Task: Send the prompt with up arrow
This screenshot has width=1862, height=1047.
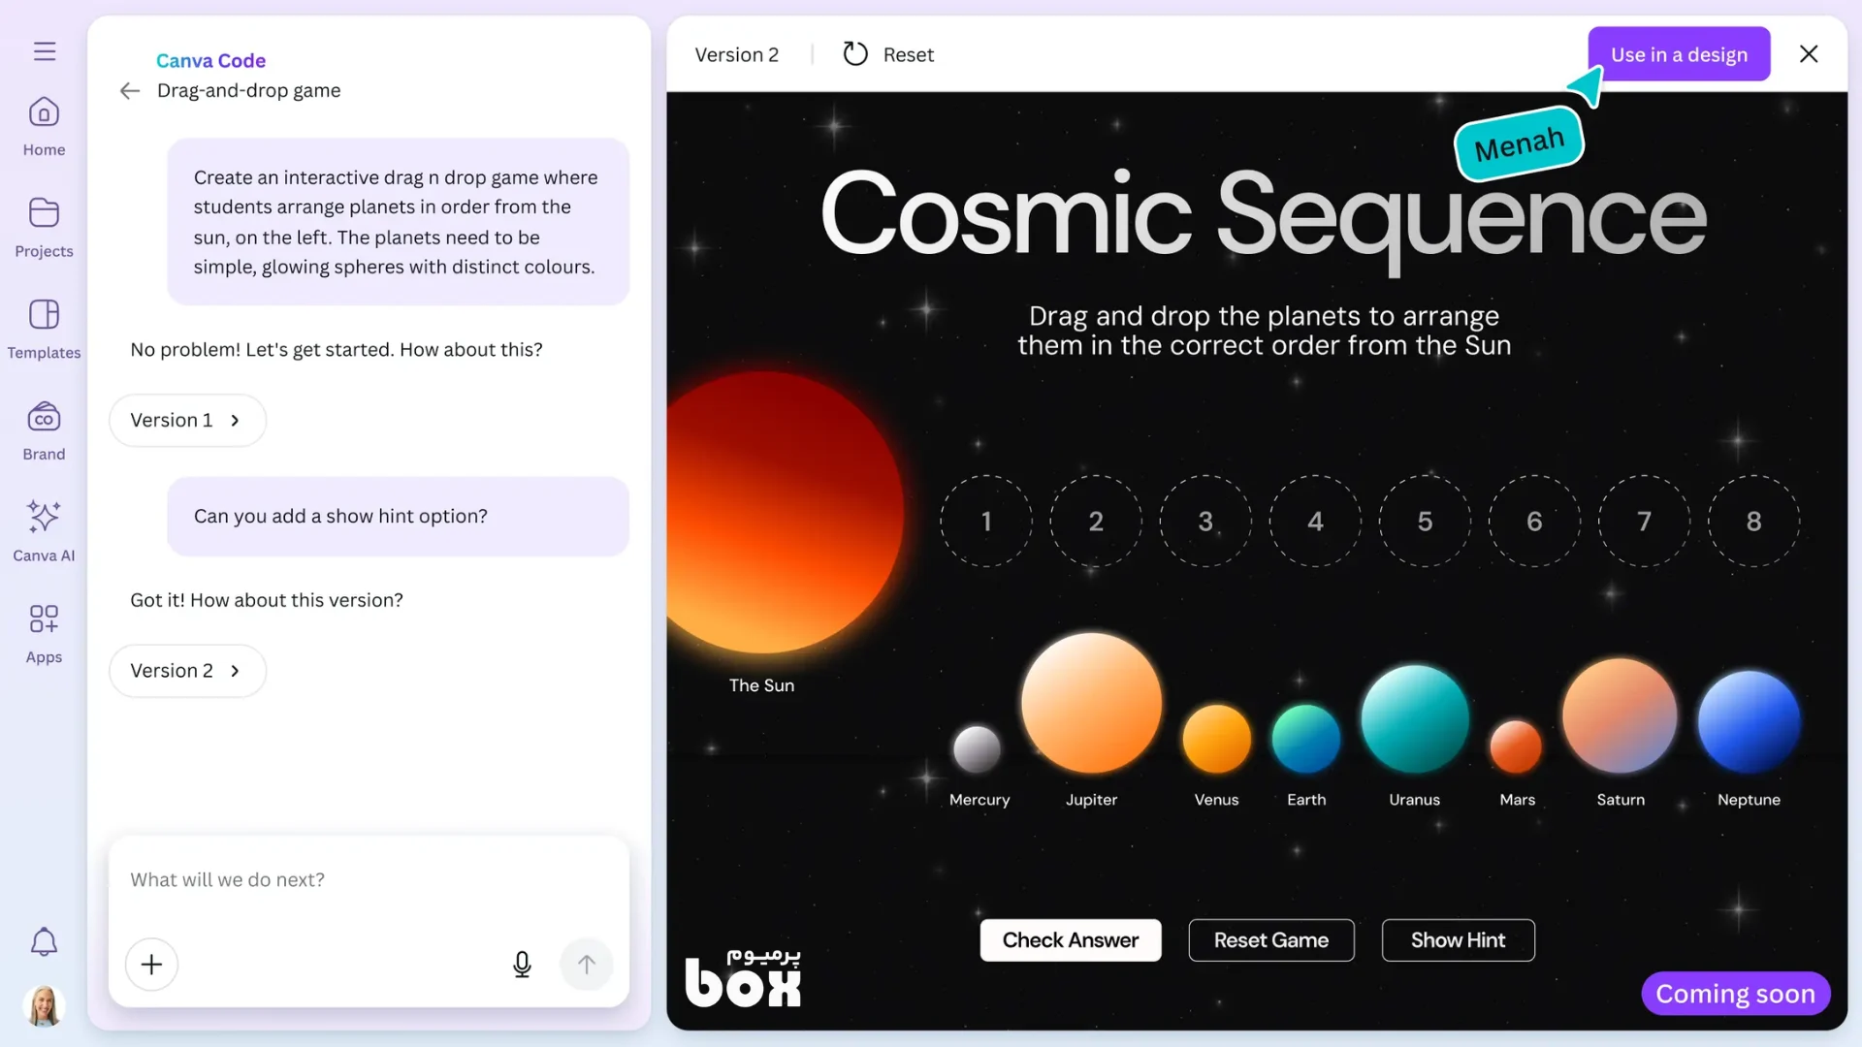Action: tap(586, 965)
